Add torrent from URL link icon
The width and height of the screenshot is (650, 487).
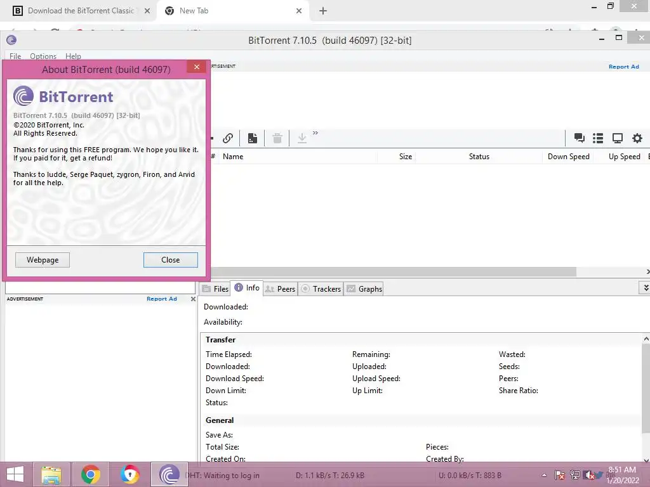(x=228, y=138)
